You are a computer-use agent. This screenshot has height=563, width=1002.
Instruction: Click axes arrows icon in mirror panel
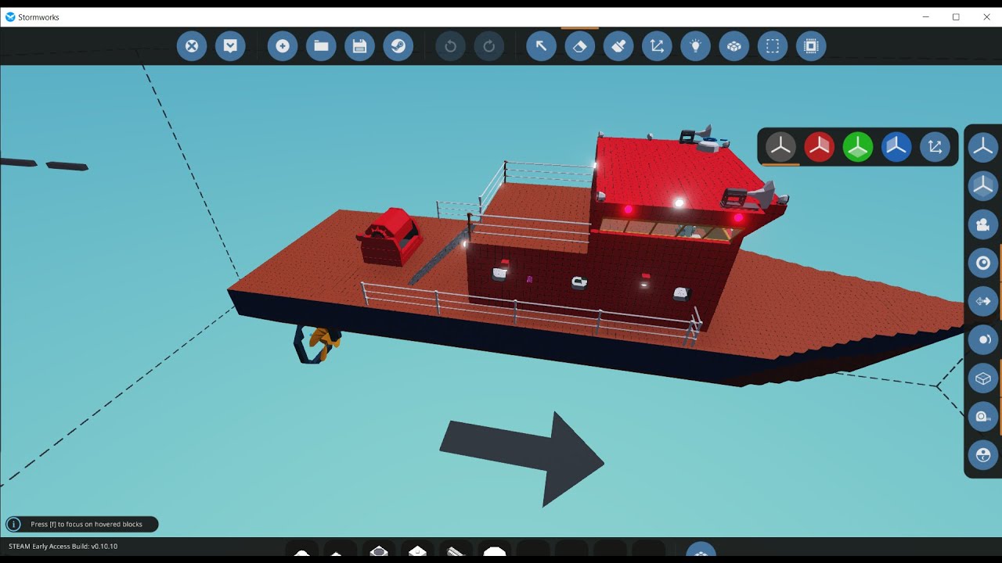935,146
